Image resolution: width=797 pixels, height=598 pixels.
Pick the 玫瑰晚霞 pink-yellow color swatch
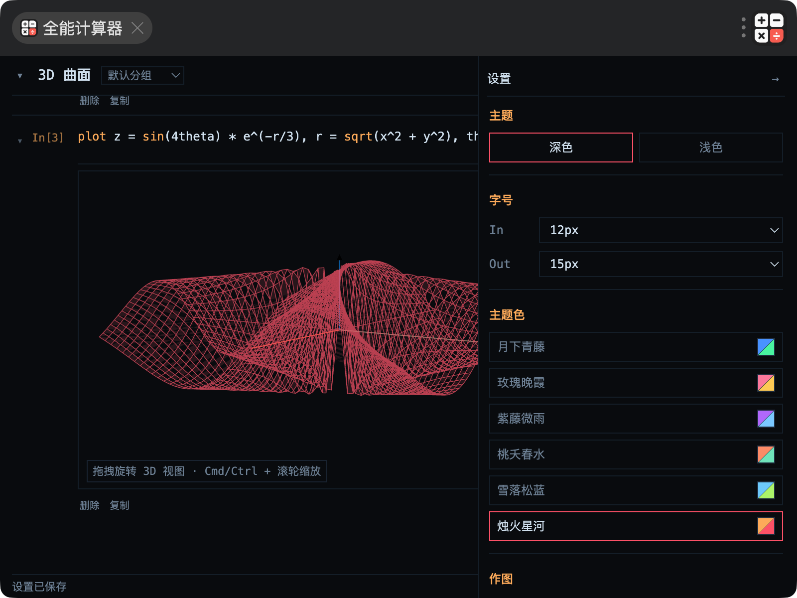(x=766, y=383)
